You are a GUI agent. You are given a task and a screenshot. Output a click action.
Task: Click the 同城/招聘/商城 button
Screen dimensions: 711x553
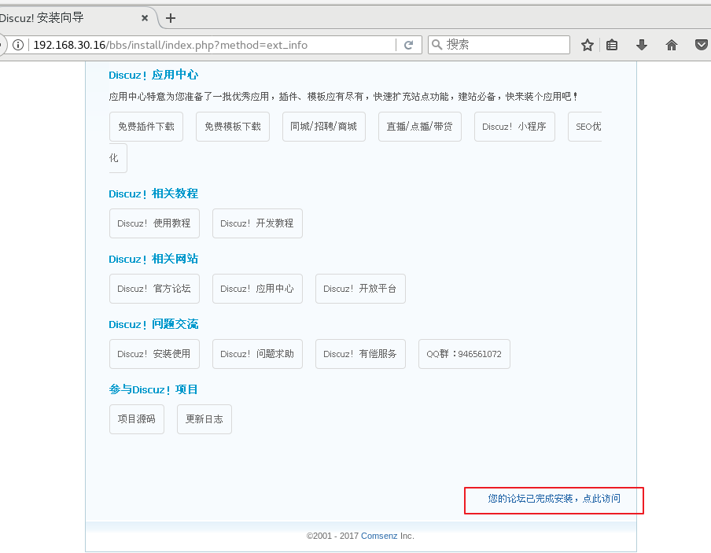click(x=324, y=127)
